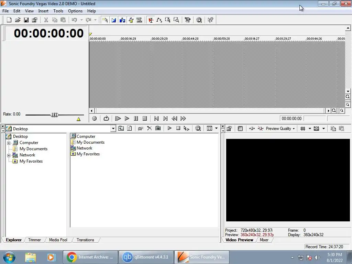Start preview with Explorer toolbar play icon
Image resolution: width=352 pixels, height=264 pixels.
click(169, 128)
